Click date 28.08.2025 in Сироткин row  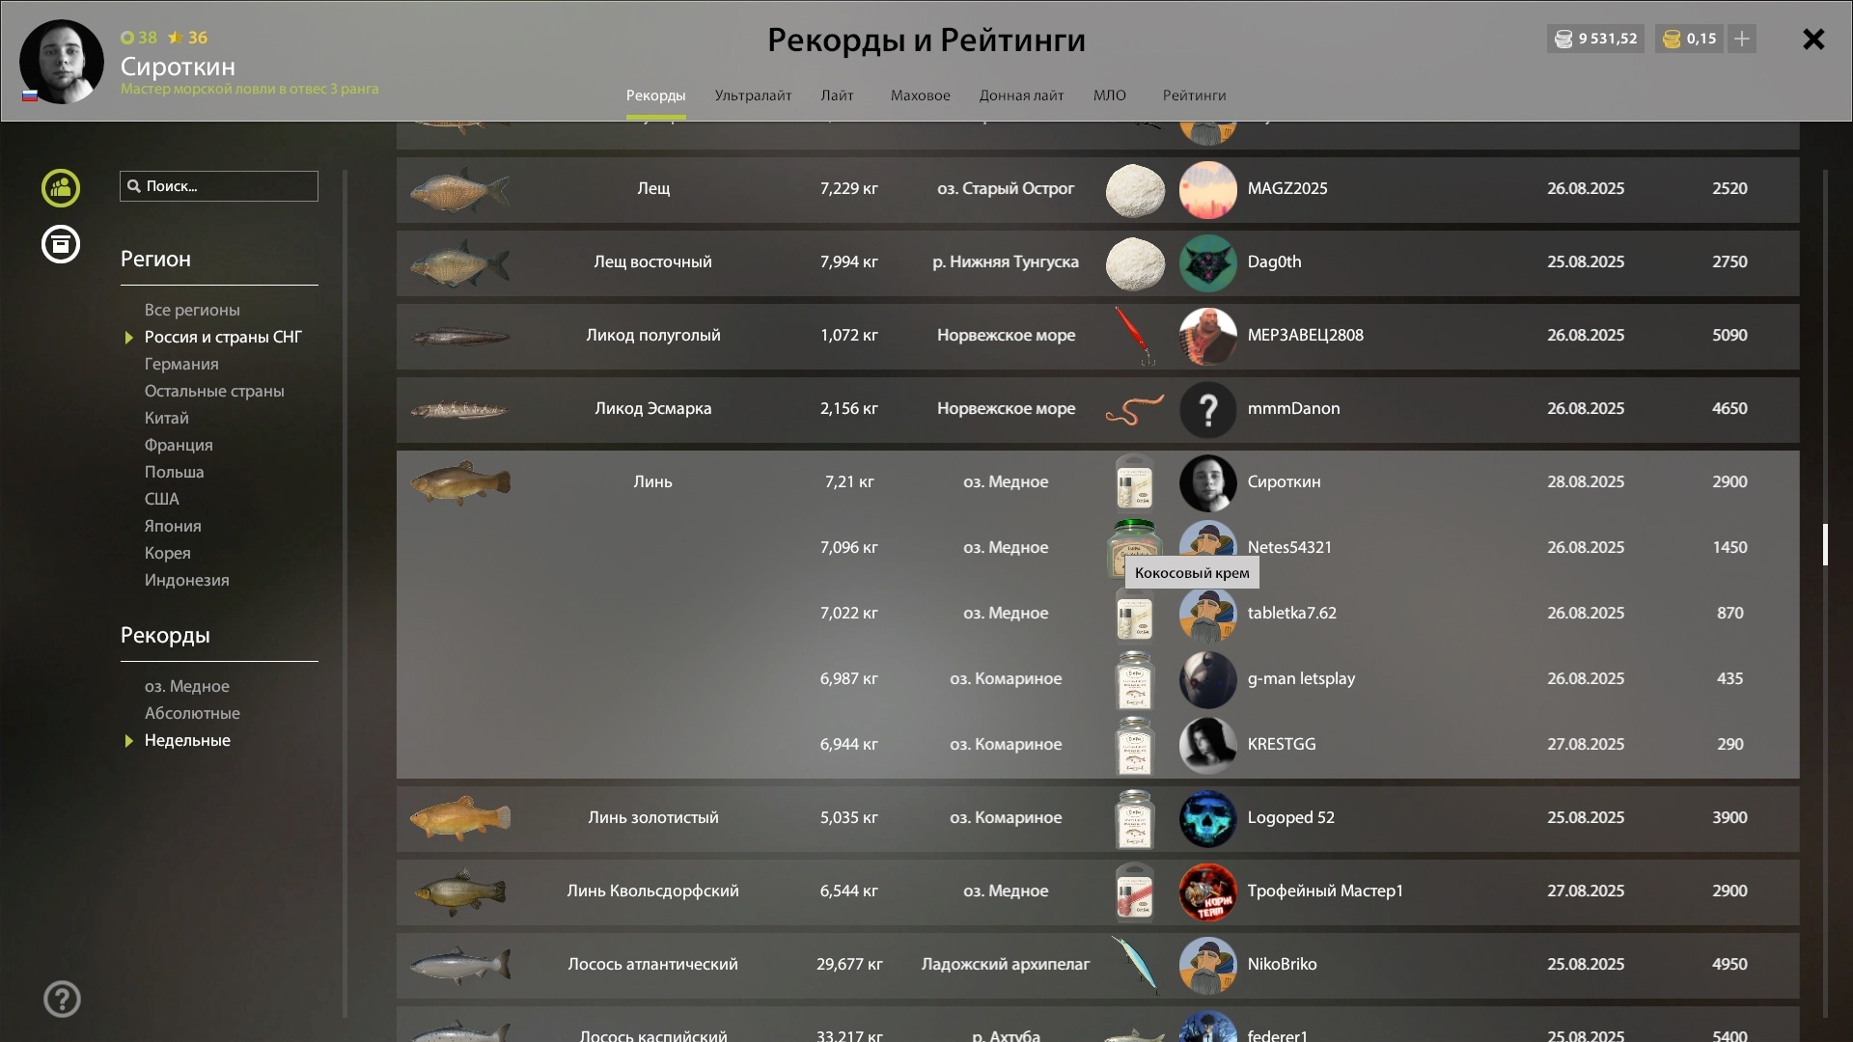point(1586,481)
